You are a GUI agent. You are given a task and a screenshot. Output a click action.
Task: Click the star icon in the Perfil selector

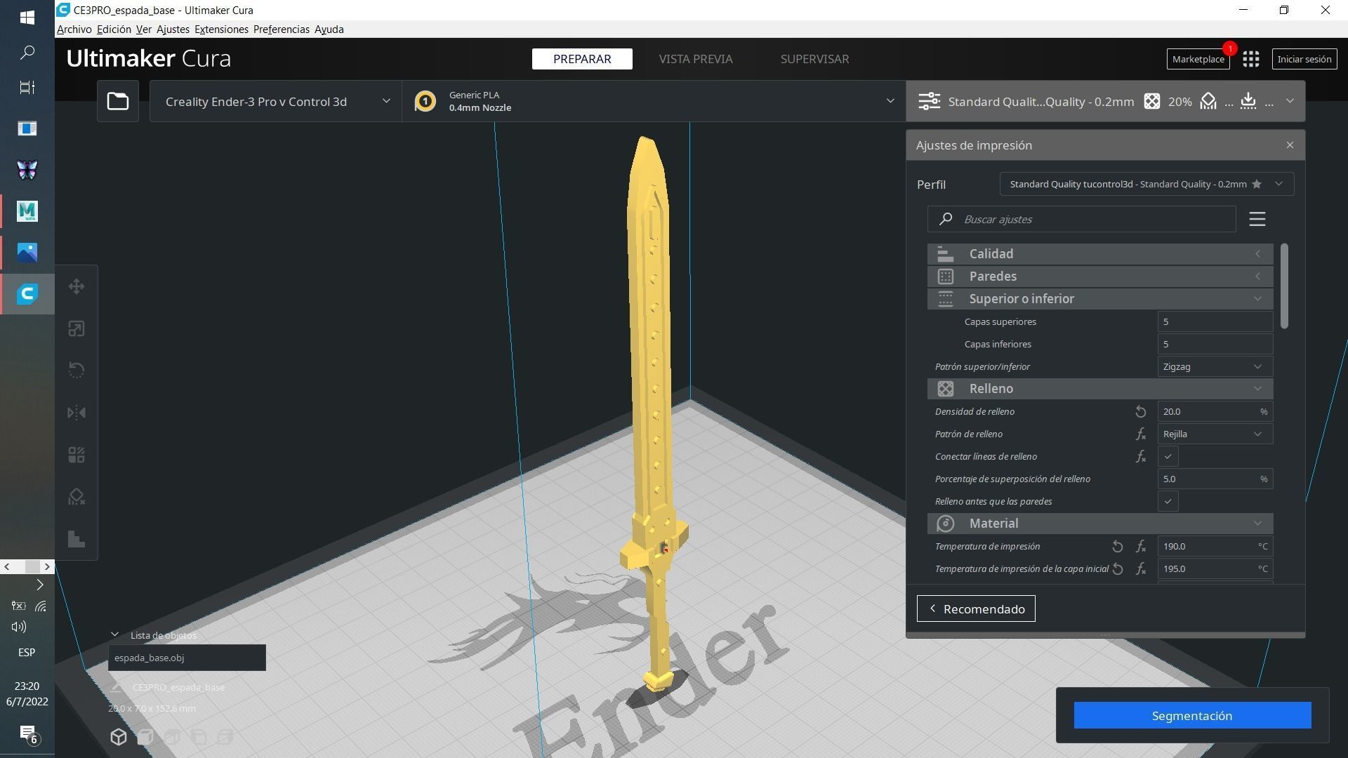click(1257, 184)
